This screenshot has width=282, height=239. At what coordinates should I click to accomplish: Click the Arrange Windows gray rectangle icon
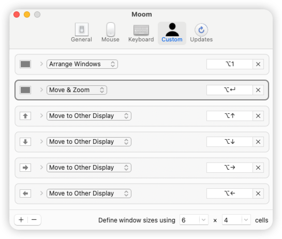pyautogui.click(x=25, y=64)
